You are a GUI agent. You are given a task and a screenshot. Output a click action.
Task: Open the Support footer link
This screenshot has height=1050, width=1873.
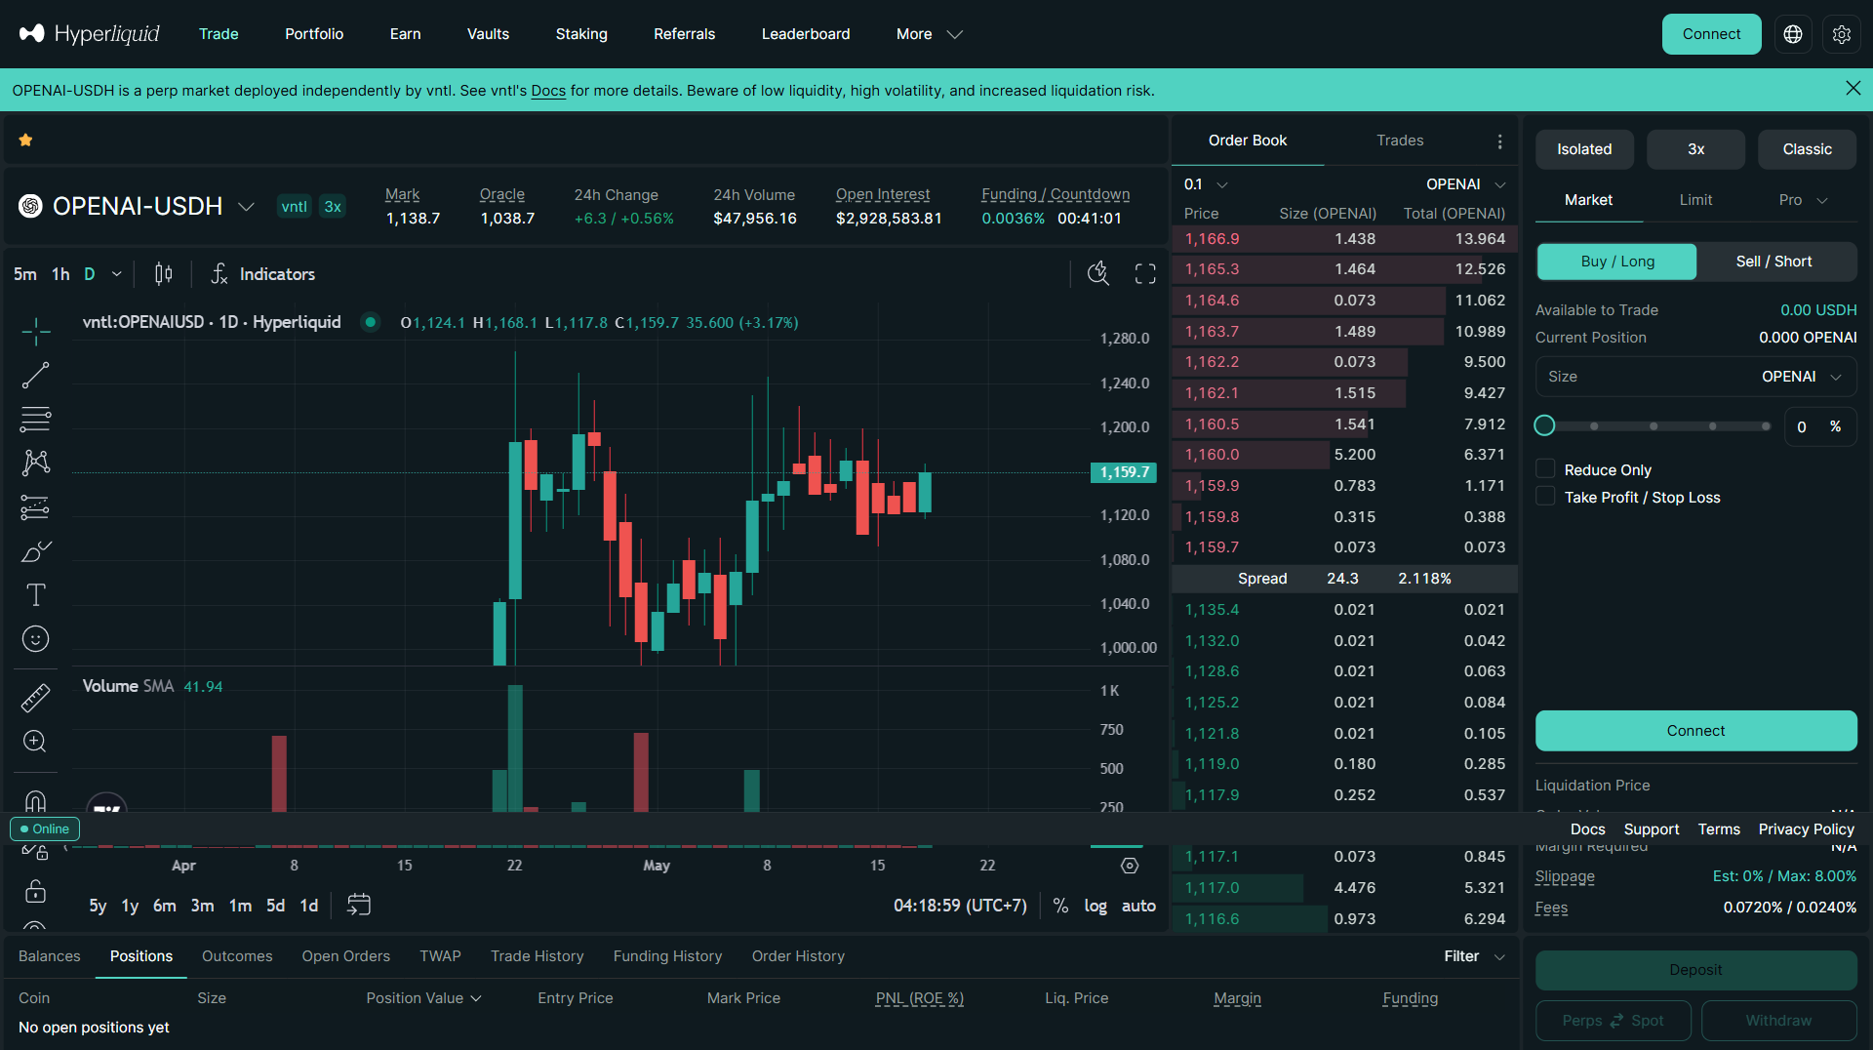pos(1652,829)
